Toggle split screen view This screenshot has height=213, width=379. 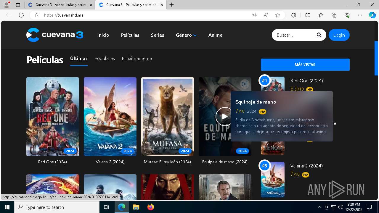(x=308, y=15)
